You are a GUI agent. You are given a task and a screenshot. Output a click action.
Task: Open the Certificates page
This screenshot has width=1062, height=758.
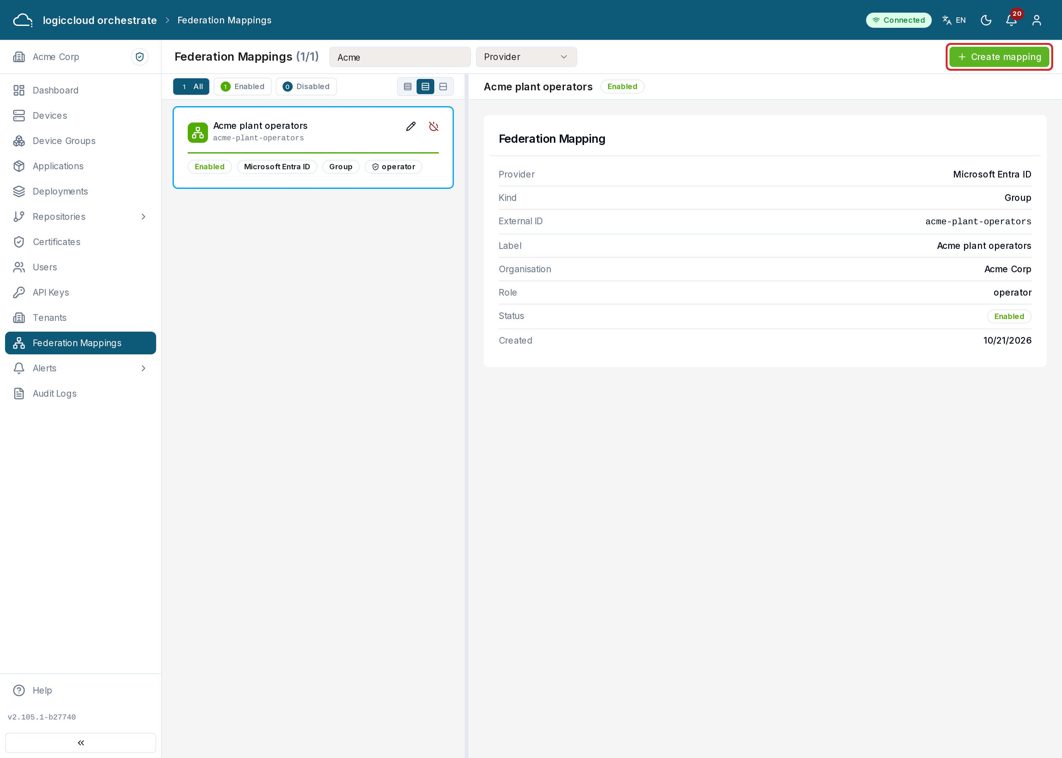[x=80, y=242]
